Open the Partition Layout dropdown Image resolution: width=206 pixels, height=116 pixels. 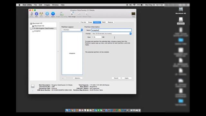(72, 30)
